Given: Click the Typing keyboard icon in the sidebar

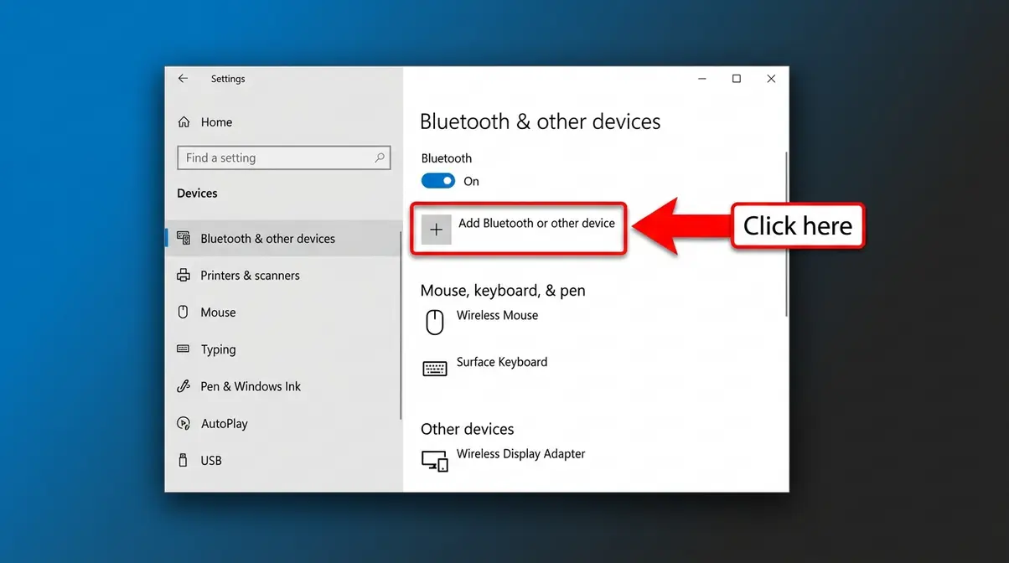Looking at the screenshot, I should (184, 349).
